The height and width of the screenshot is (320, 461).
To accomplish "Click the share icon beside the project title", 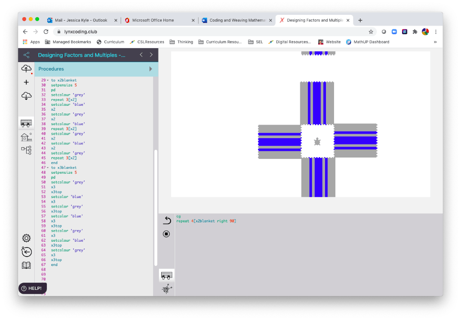I will [x=26, y=55].
